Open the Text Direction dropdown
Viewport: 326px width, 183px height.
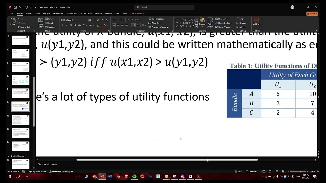pyautogui.click(x=157, y=19)
